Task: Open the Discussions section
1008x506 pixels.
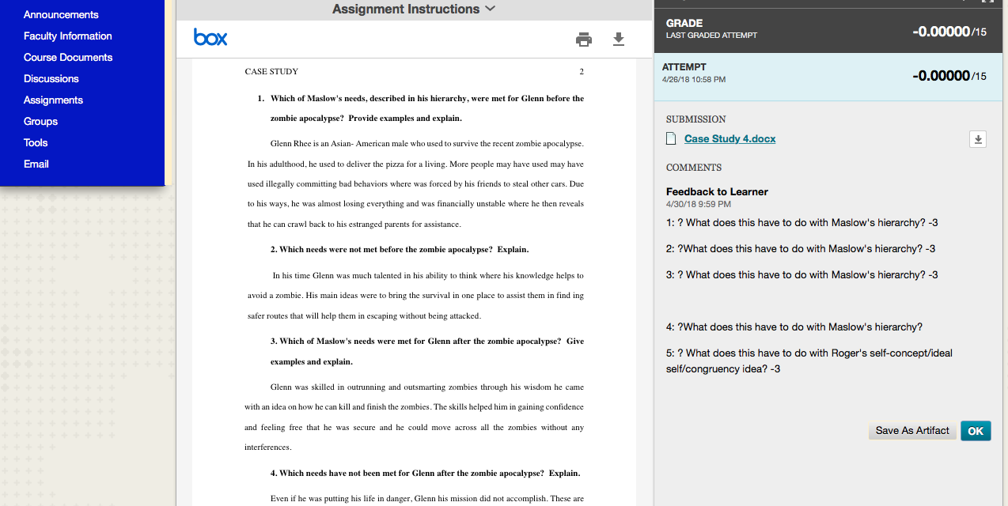Action: click(51, 78)
